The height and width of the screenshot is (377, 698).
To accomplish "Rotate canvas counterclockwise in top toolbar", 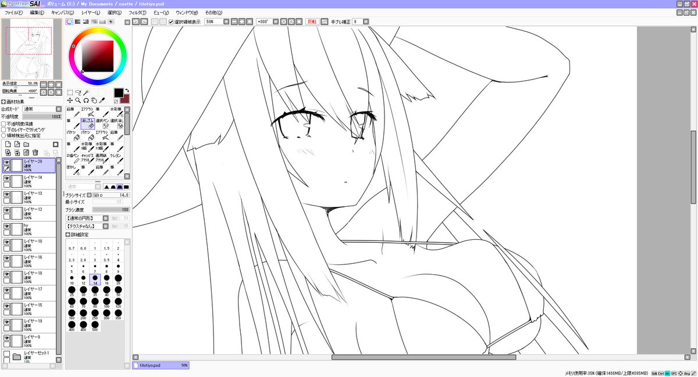I will [x=284, y=21].
